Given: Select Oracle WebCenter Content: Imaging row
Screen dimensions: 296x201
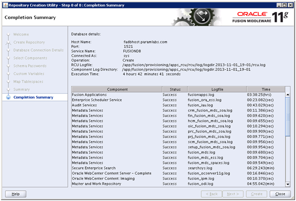Looking at the screenshot, I should (178, 178).
